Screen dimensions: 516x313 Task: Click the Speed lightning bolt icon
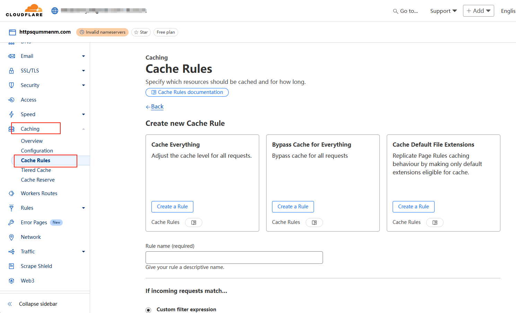coord(11,114)
